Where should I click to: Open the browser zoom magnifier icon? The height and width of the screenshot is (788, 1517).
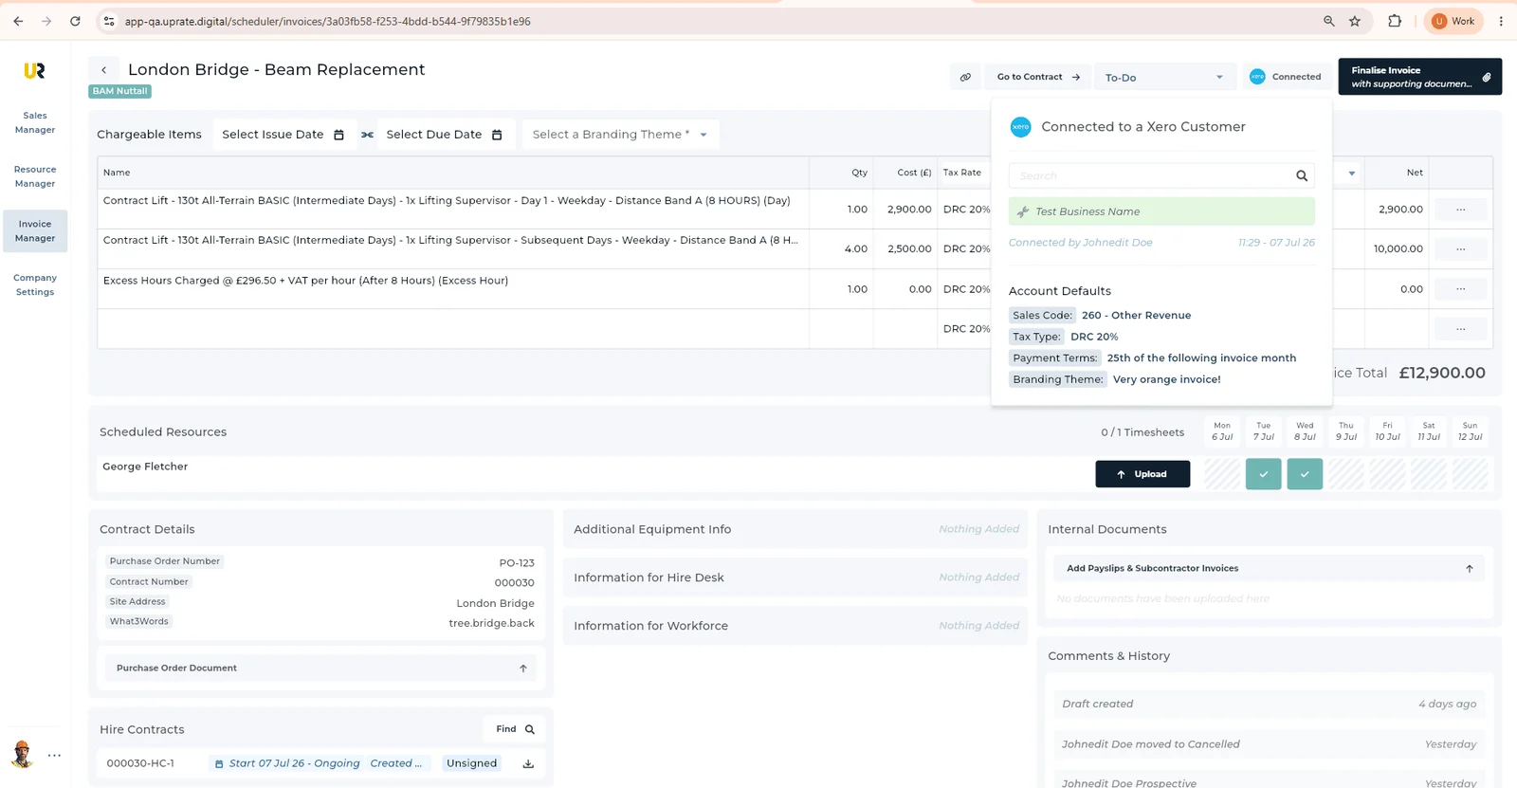point(1328,21)
